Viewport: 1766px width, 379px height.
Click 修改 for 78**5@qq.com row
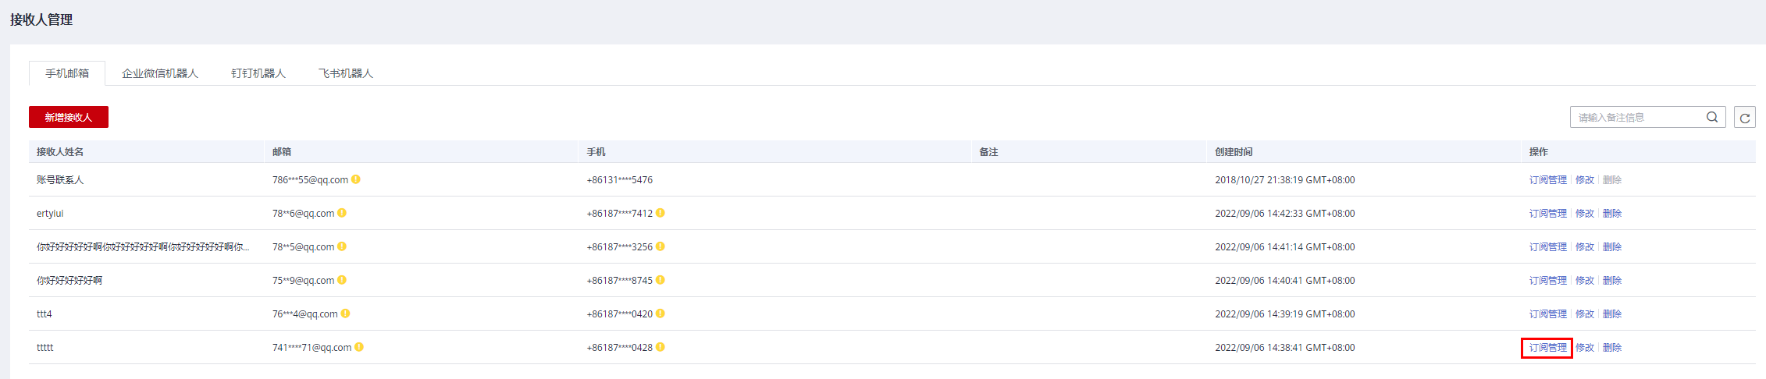tap(1585, 247)
